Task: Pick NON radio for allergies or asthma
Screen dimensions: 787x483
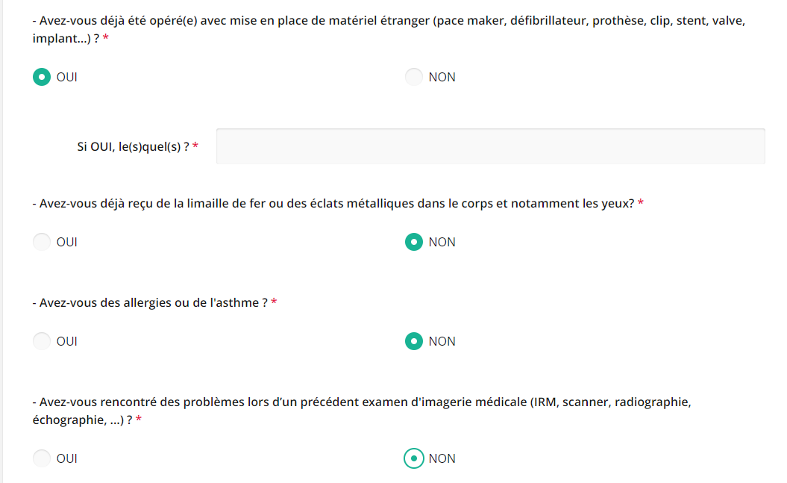Action: [414, 341]
